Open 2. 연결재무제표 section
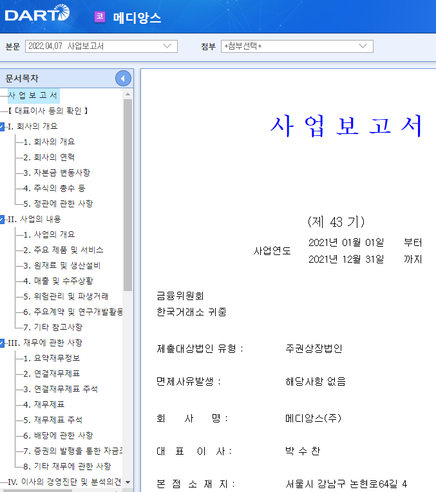Image resolution: width=436 pixels, height=492 pixels. pyautogui.click(x=52, y=374)
